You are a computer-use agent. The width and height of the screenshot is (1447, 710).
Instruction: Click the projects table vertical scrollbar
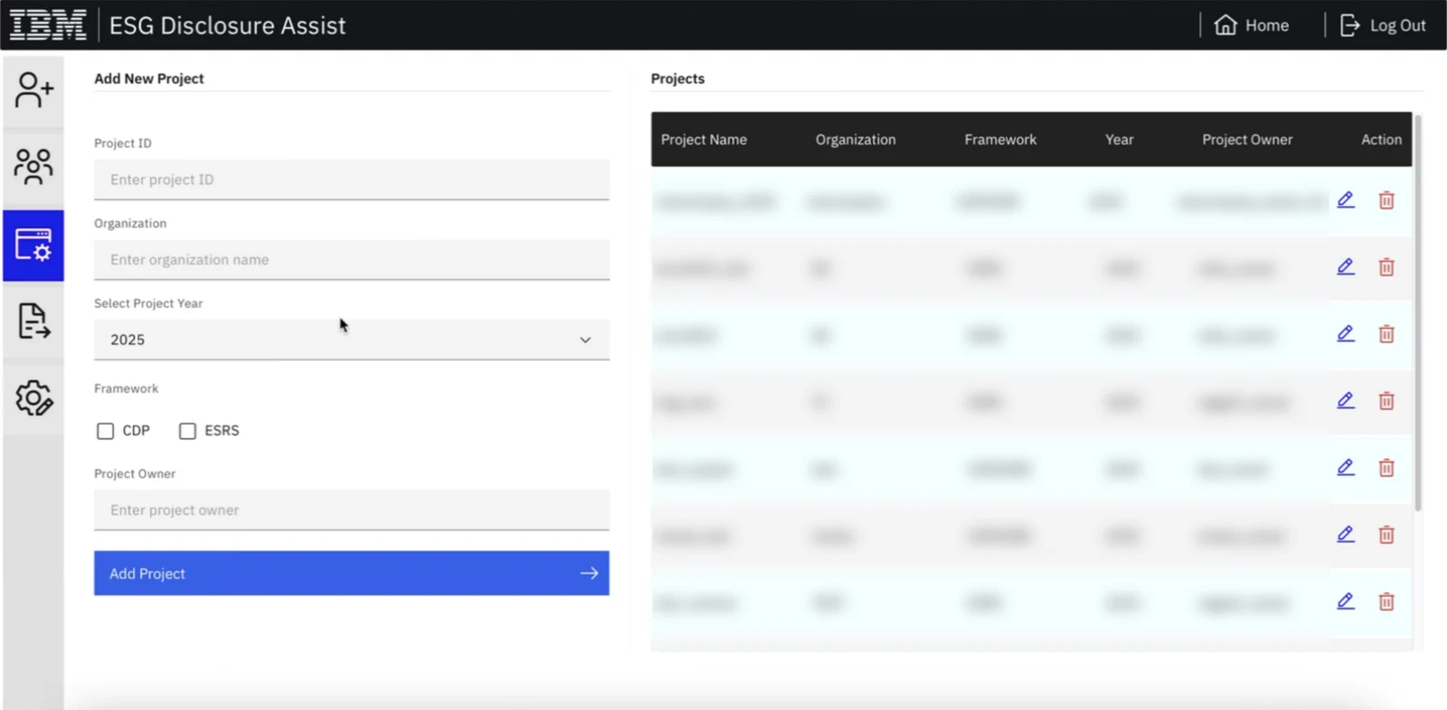1418,312
